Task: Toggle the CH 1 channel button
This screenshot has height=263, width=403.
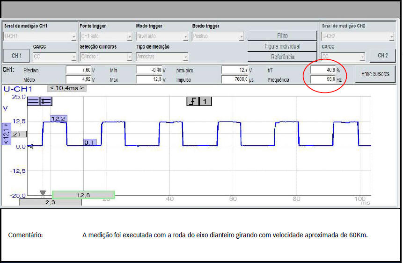Action: coord(16,56)
